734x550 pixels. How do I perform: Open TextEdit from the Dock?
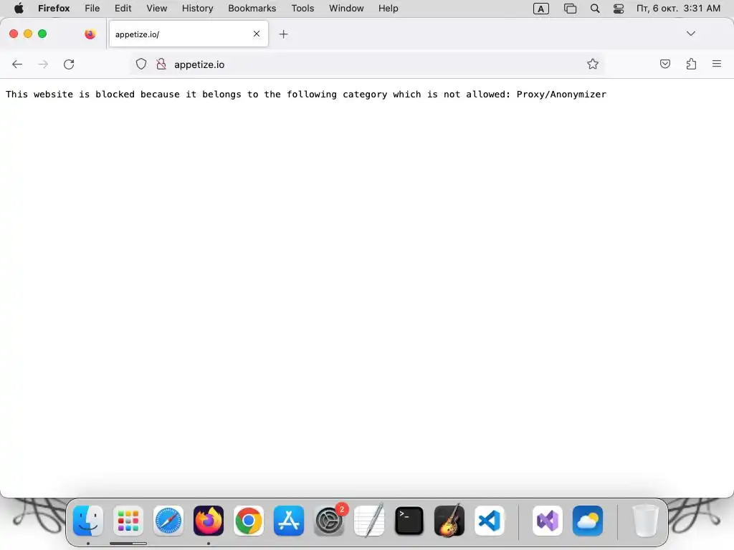point(369,521)
